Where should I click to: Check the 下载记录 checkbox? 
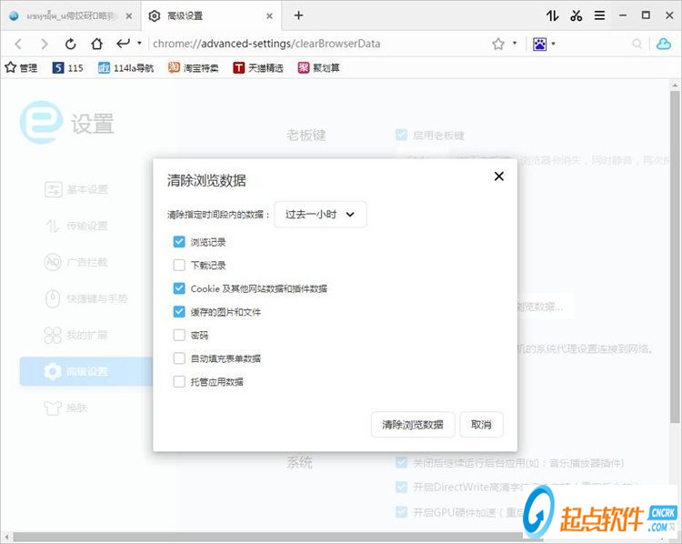coord(179,265)
